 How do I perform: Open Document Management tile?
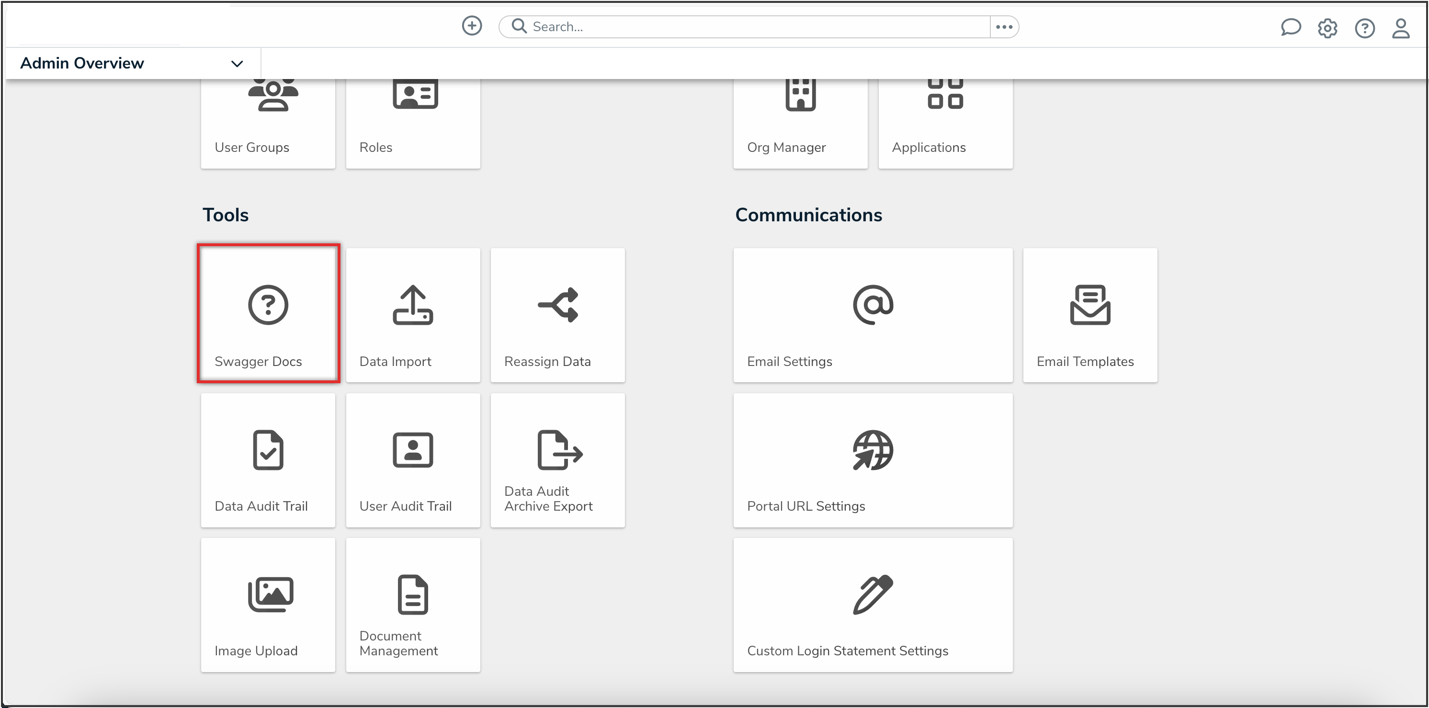pyautogui.click(x=413, y=605)
